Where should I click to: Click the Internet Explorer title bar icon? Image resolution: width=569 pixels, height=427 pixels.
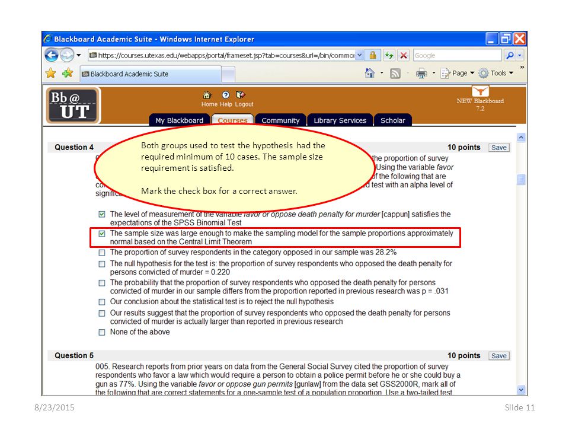click(47, 39)
